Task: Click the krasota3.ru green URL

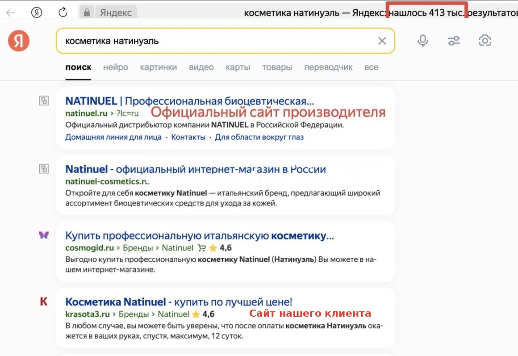Action: pos(88,314)
